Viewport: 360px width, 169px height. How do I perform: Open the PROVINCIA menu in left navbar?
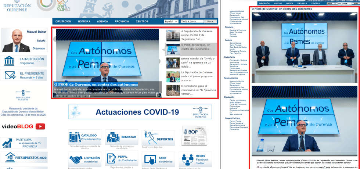pos(122,21)
